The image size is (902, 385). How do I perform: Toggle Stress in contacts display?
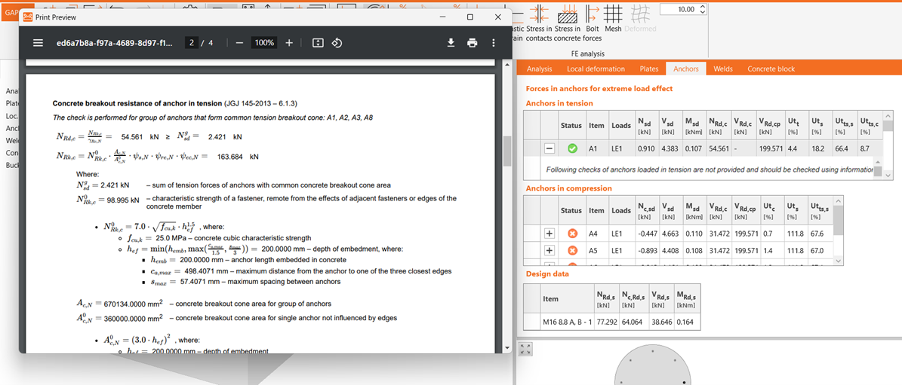point(538,21)
